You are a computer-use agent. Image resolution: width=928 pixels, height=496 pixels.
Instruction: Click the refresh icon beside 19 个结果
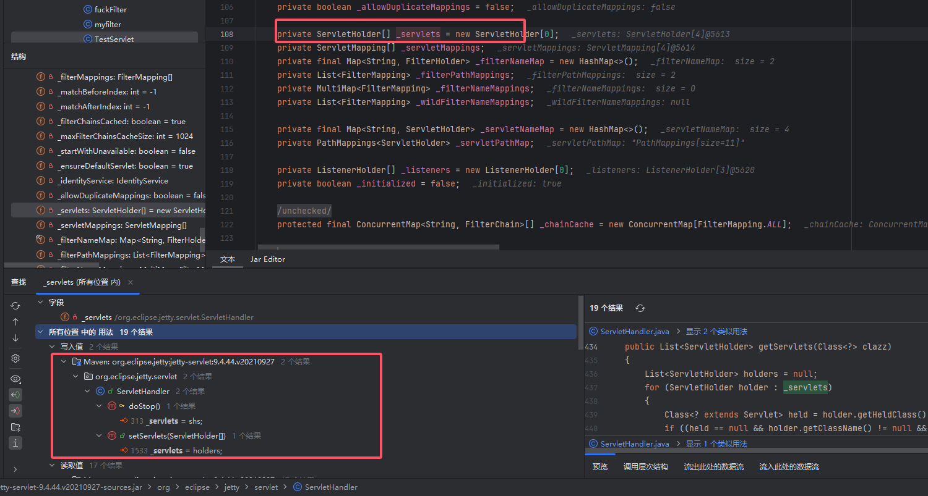(640, 308)
